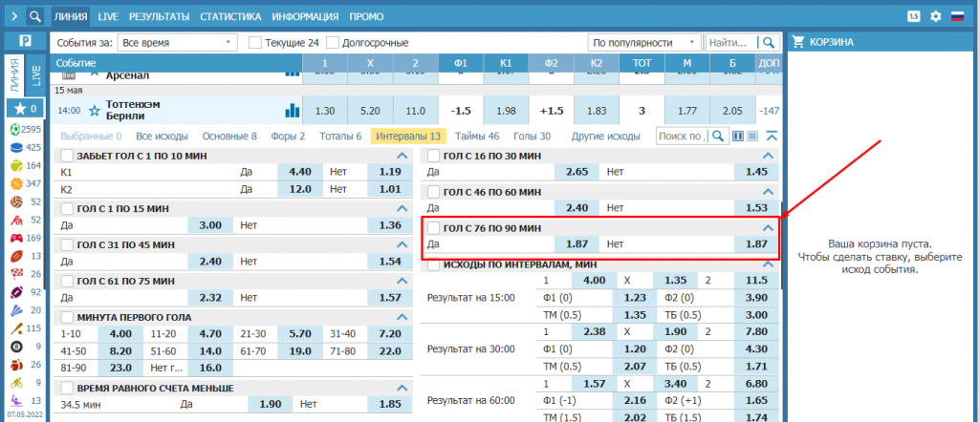Collapse the ГОЛ С 16 ПО 30 МИН section
Screen dimensions: 979x422
point(767,156)
